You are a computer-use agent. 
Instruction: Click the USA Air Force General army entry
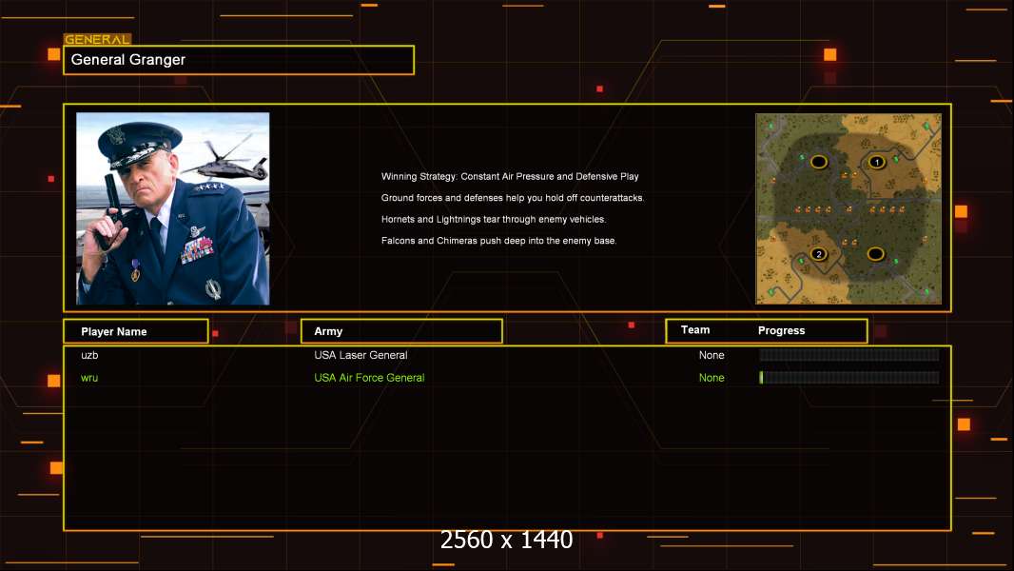pos(369,378)
